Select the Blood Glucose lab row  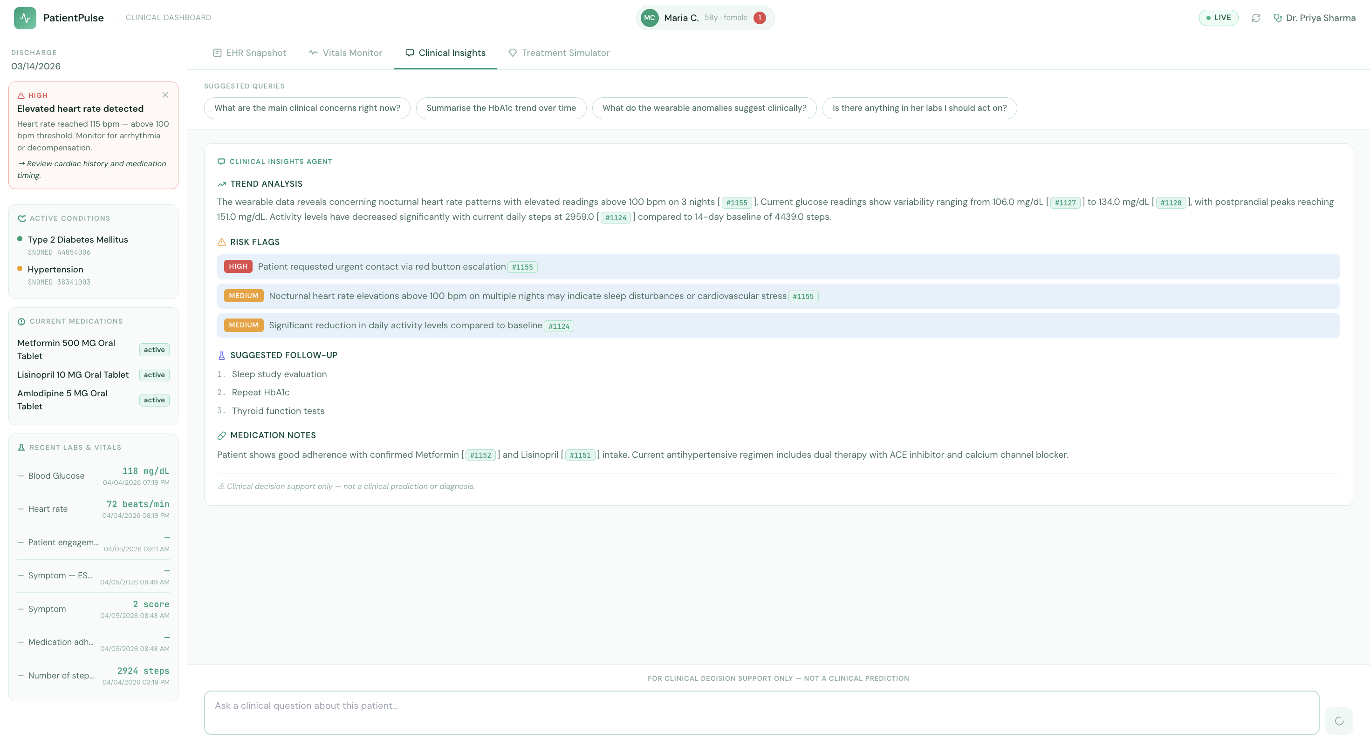(93, 476)
